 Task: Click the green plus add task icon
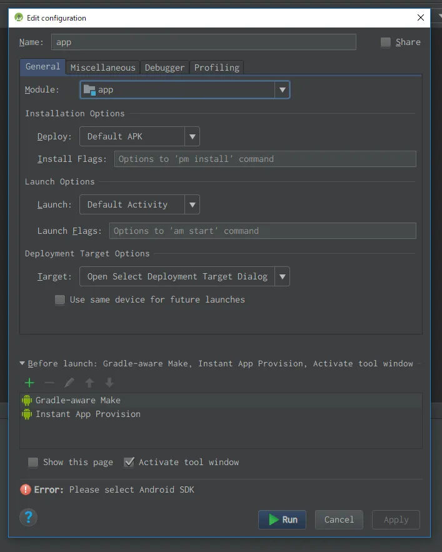point(29,383)
